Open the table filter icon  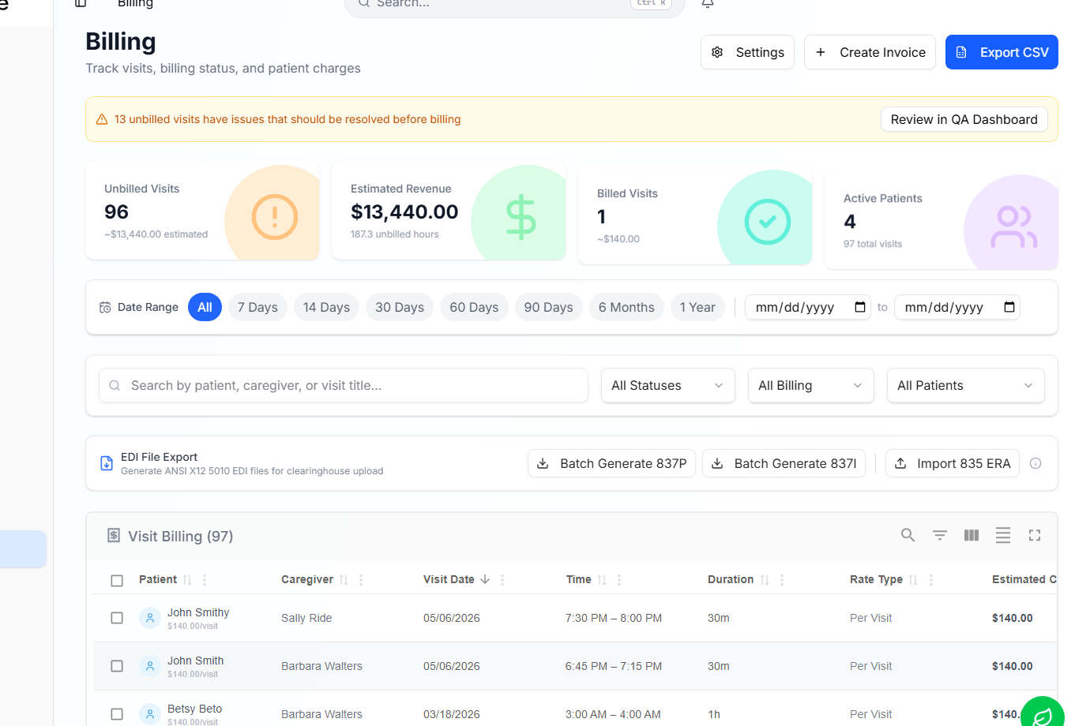click(x=940, y=535)
